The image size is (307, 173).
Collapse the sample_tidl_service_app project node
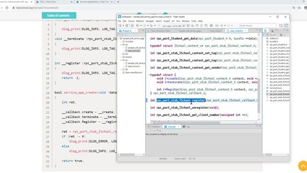coord(118,38)
